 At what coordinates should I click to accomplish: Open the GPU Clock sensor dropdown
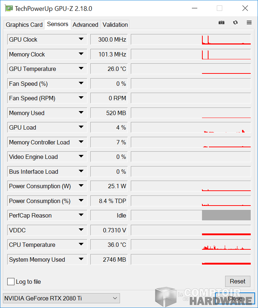(81, 39)
